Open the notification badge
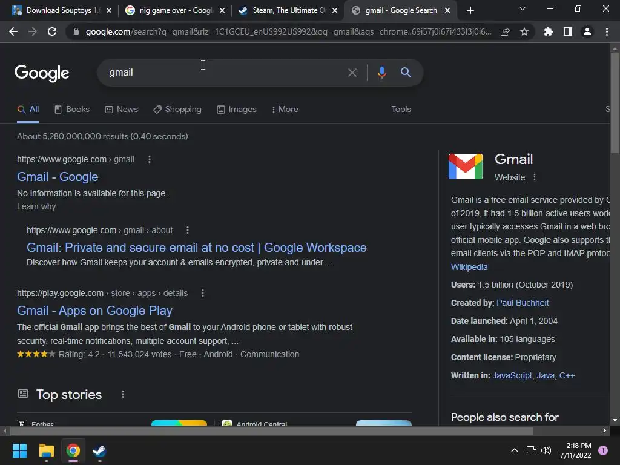 603,450
